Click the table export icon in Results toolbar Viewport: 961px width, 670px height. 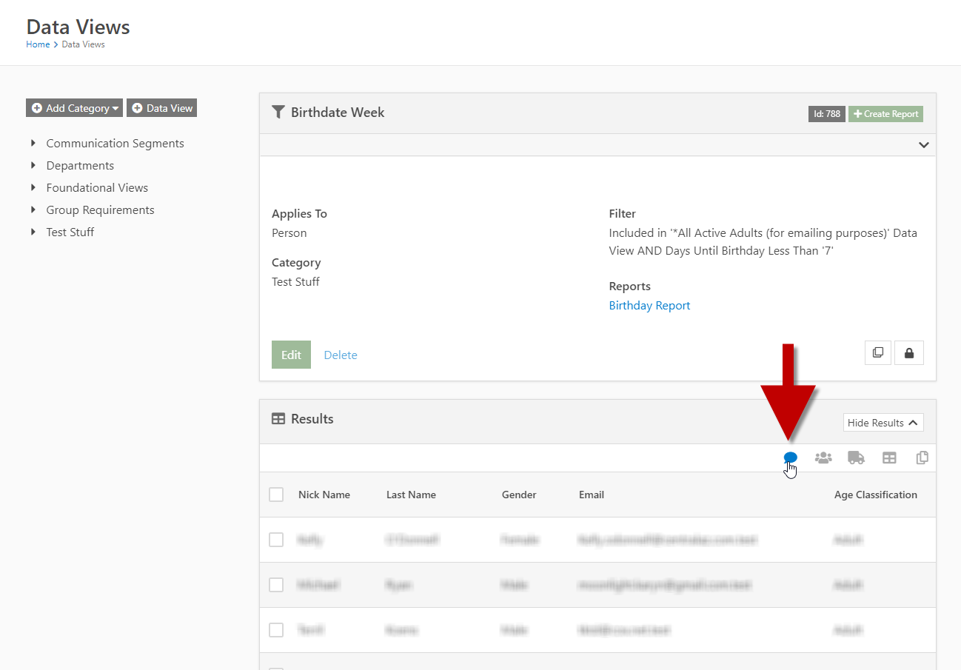point(889,458)
